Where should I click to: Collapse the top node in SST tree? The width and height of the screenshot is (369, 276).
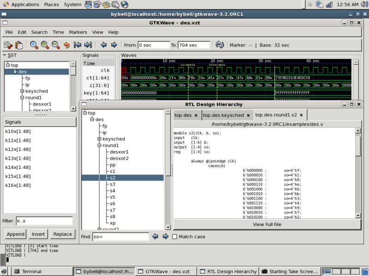click(8, 65)
